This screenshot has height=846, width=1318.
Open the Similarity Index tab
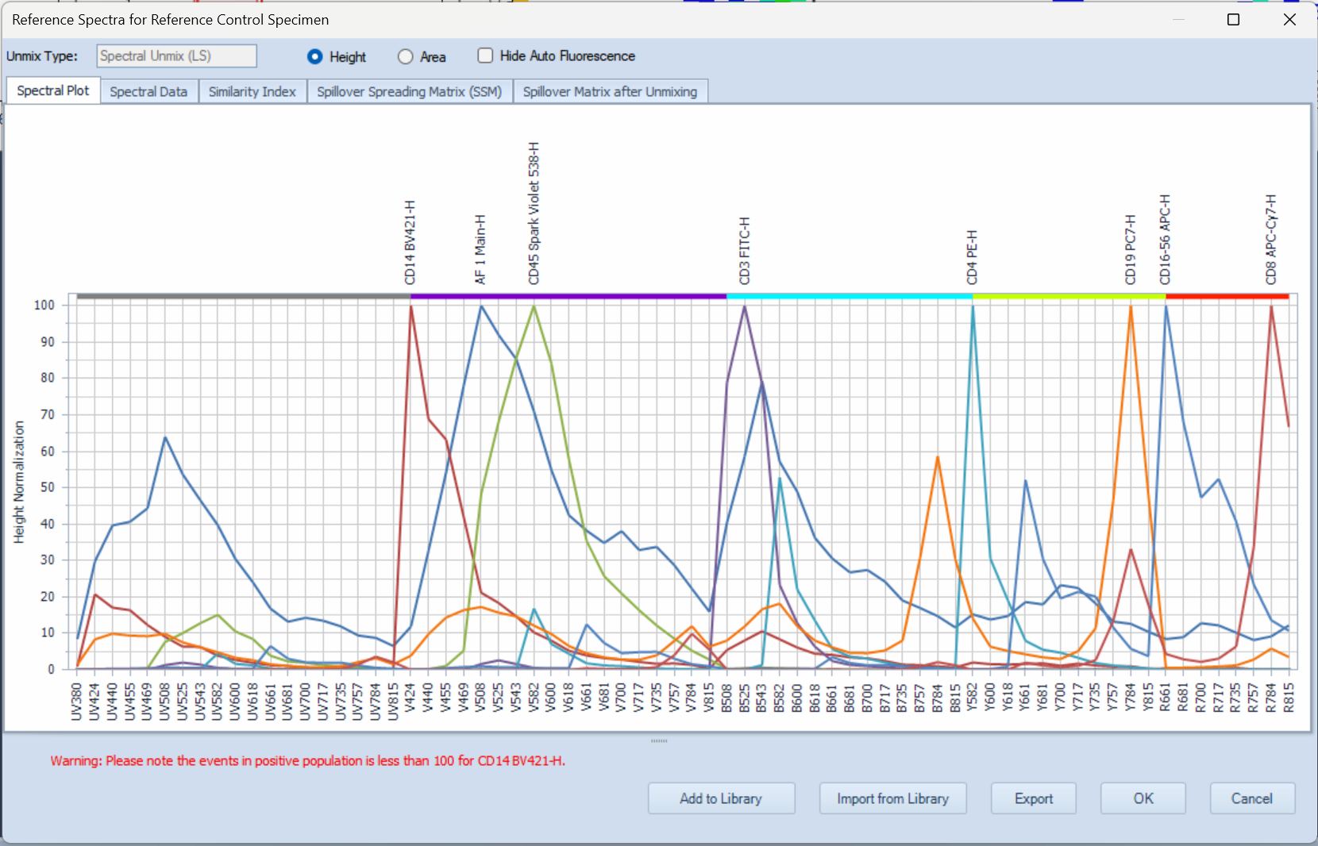tap(252, 91)
